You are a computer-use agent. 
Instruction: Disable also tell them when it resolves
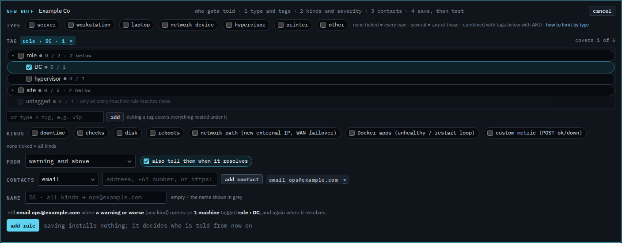146,161
